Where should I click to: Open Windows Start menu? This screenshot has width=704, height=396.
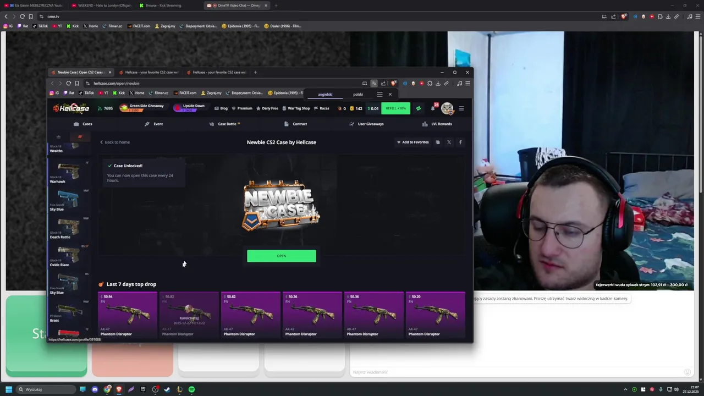click(9, 389)
